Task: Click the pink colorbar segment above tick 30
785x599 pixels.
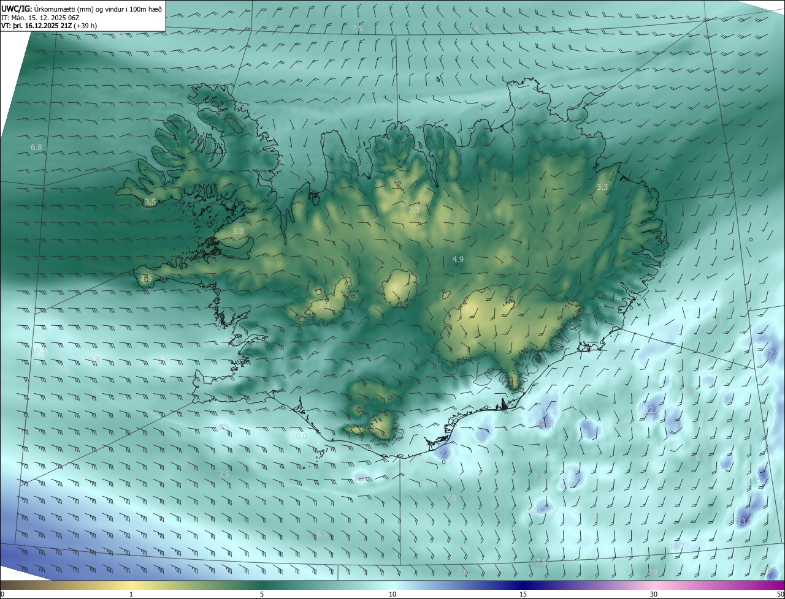Action: [654, 585]
